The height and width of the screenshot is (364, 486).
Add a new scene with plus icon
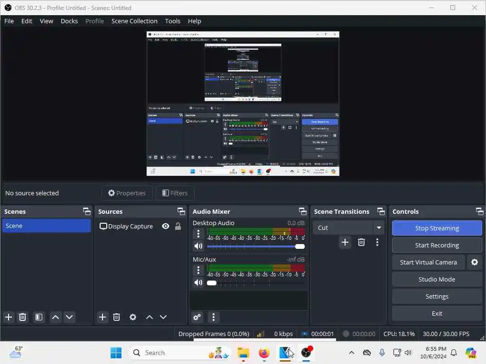coord(9,317)
